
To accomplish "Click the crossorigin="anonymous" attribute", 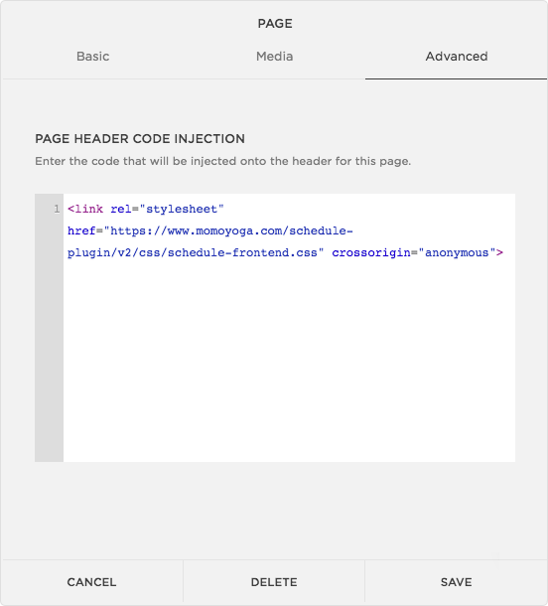I will point(414,252).
